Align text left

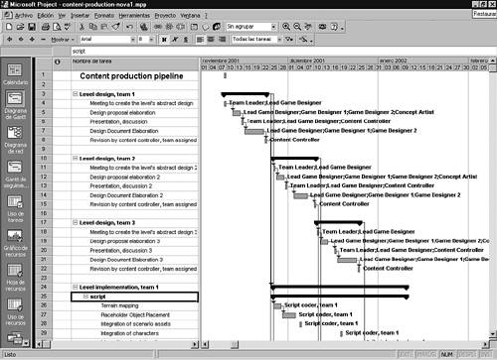200,40
